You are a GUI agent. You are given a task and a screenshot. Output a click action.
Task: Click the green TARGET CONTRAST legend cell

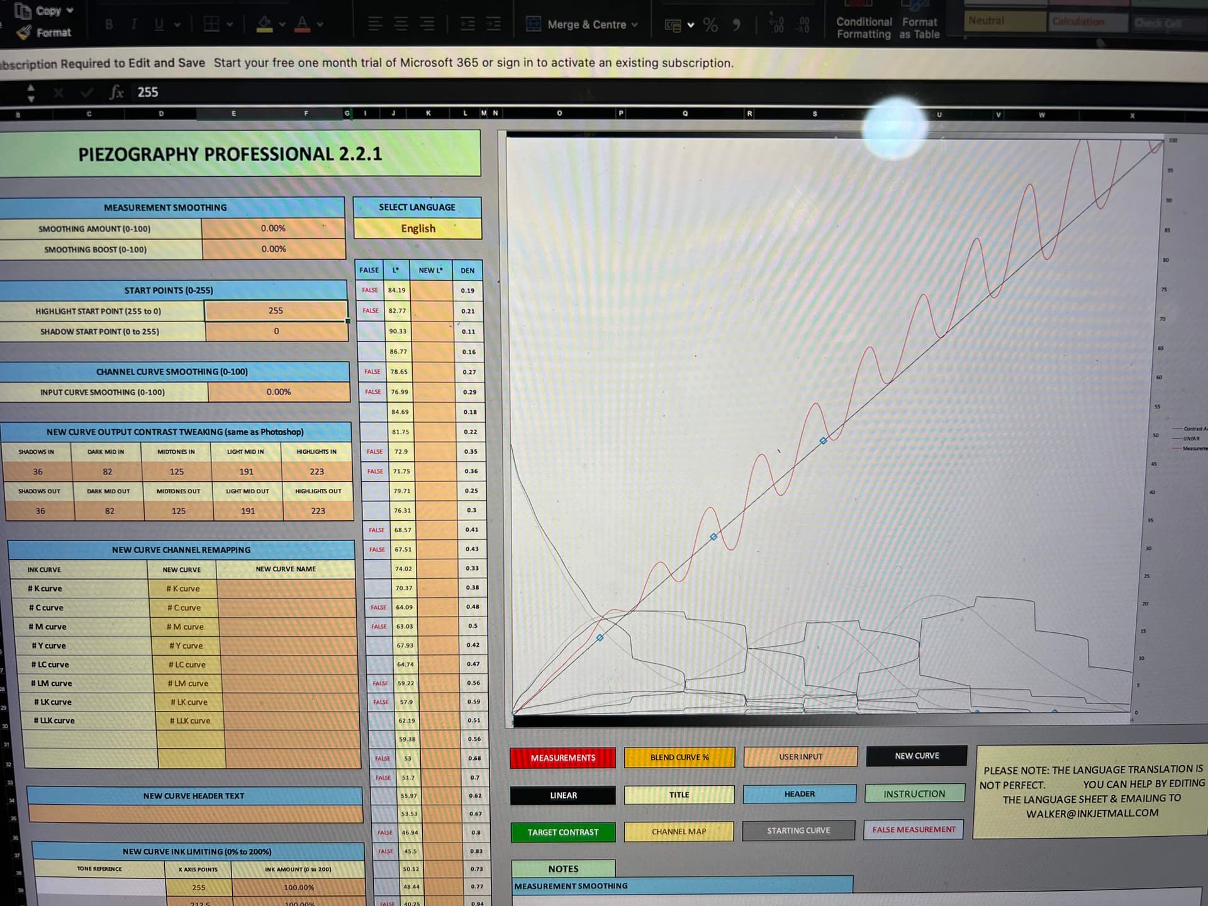pos(563,832)
